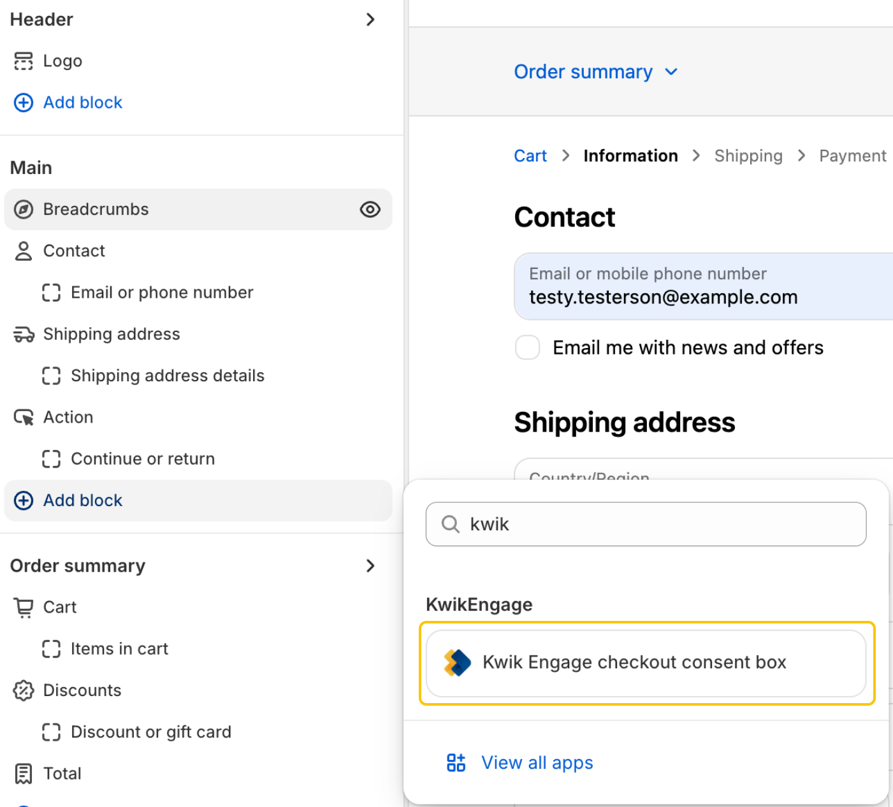Click the Shipping address heading in preview
Image resolution: width=893 pixels, height=807 pixels.
pos(625,423)
